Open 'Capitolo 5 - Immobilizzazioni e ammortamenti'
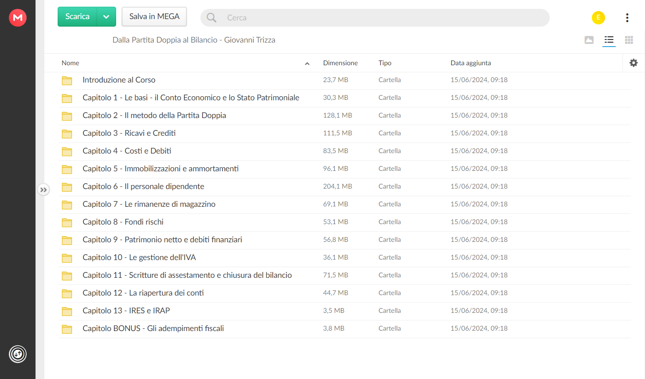 pos(160,169)
